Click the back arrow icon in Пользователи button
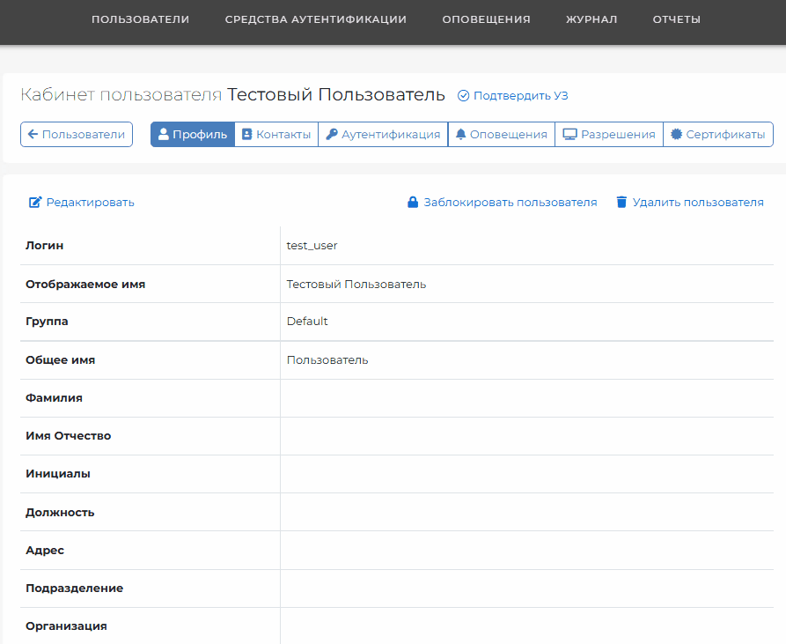This screenshot has height=644, width=786. click(x=33, y=134)
